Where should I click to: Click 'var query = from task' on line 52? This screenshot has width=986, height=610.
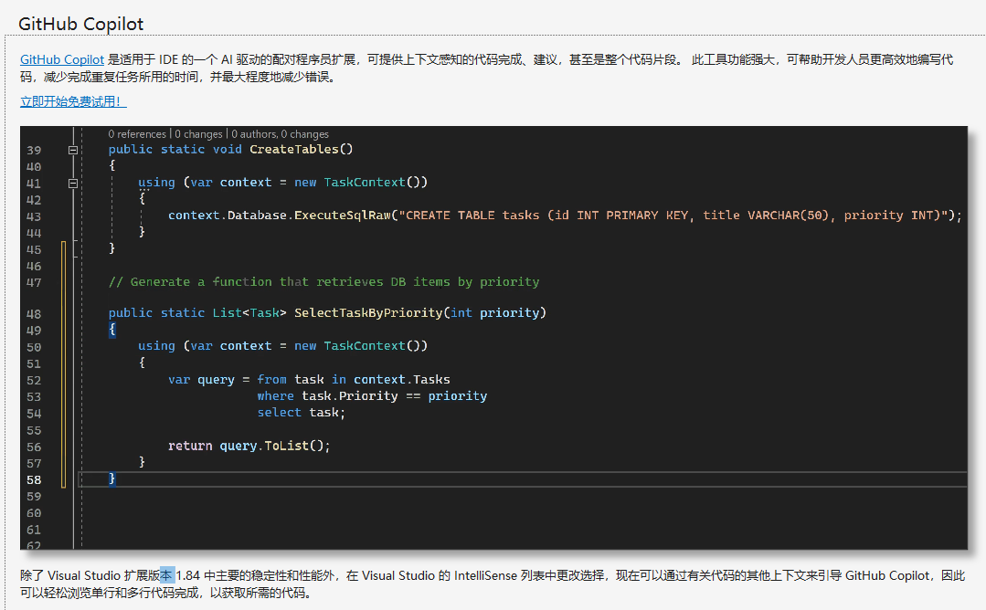tap(246, 380)
